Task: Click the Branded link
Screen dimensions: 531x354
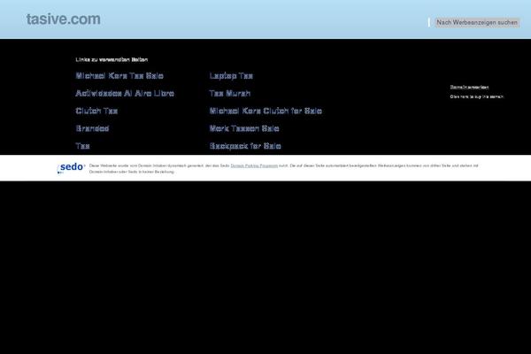Action: pyautogui.click(x=92, y=128)
